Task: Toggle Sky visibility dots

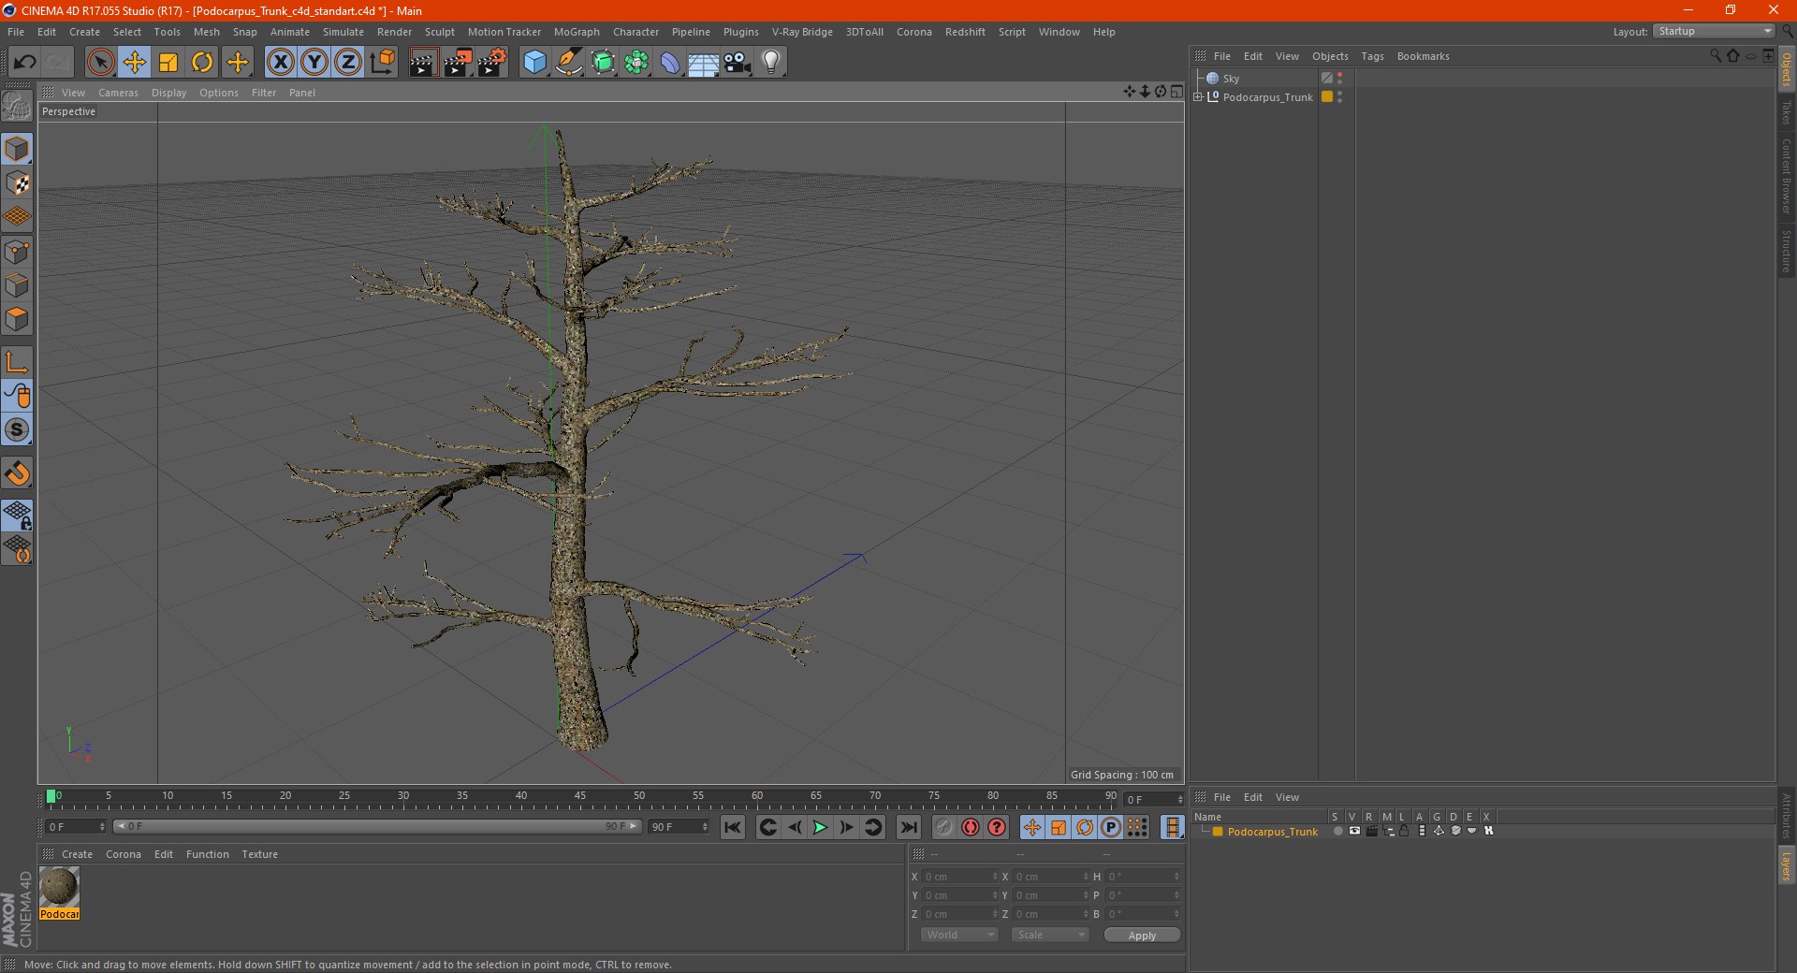Action: [1340, 79]
